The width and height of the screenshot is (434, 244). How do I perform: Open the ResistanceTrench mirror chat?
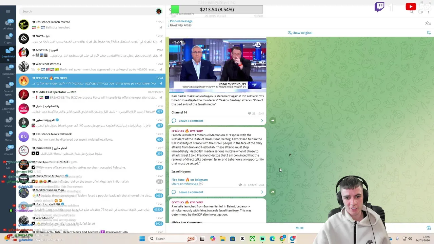click(x=91, y=25)
